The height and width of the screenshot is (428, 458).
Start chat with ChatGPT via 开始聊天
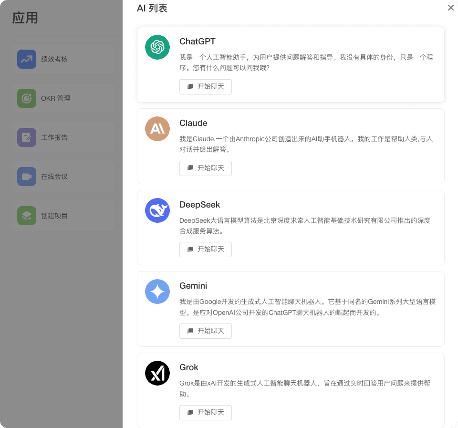point(206,87)
